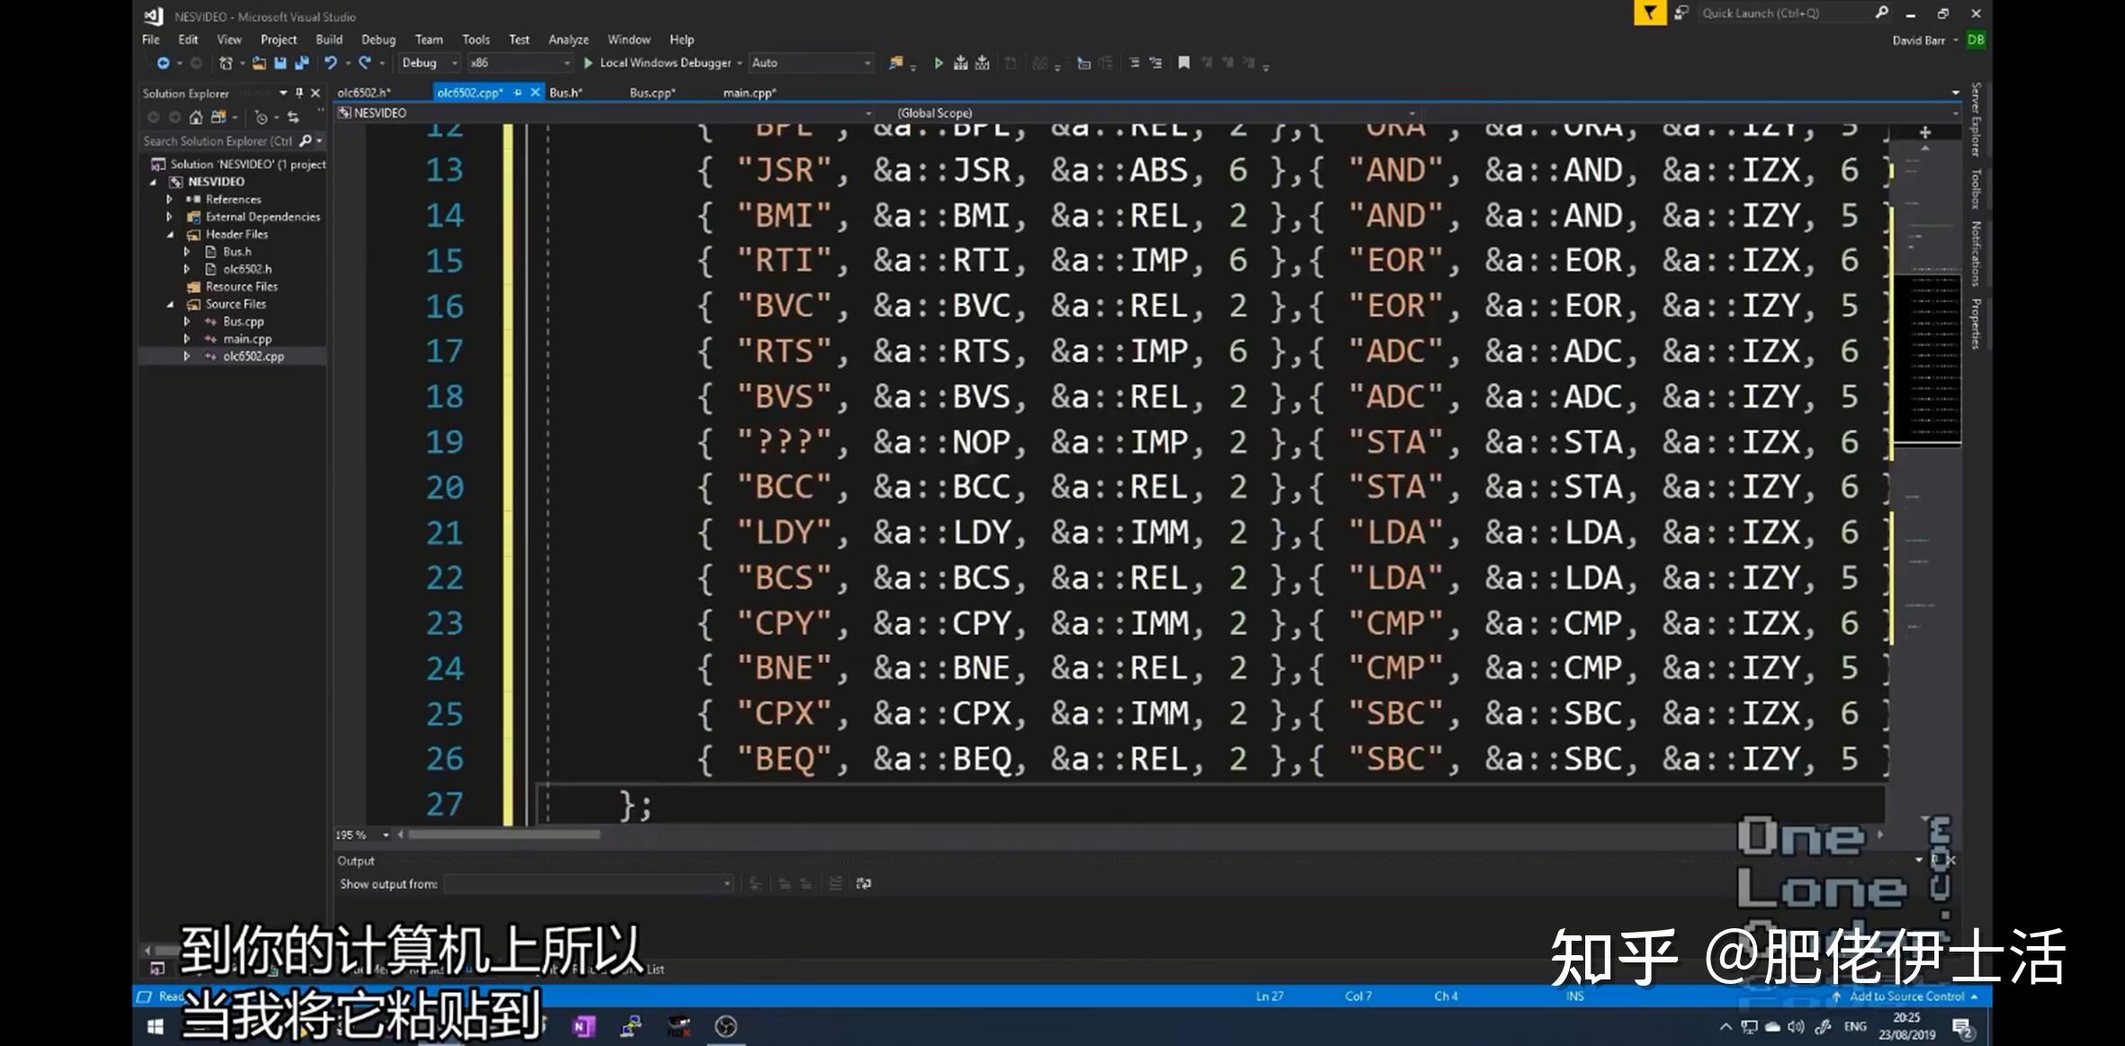
Task: Click the editor horizontal scrollbar thumb
Action: tap(504, 835)
